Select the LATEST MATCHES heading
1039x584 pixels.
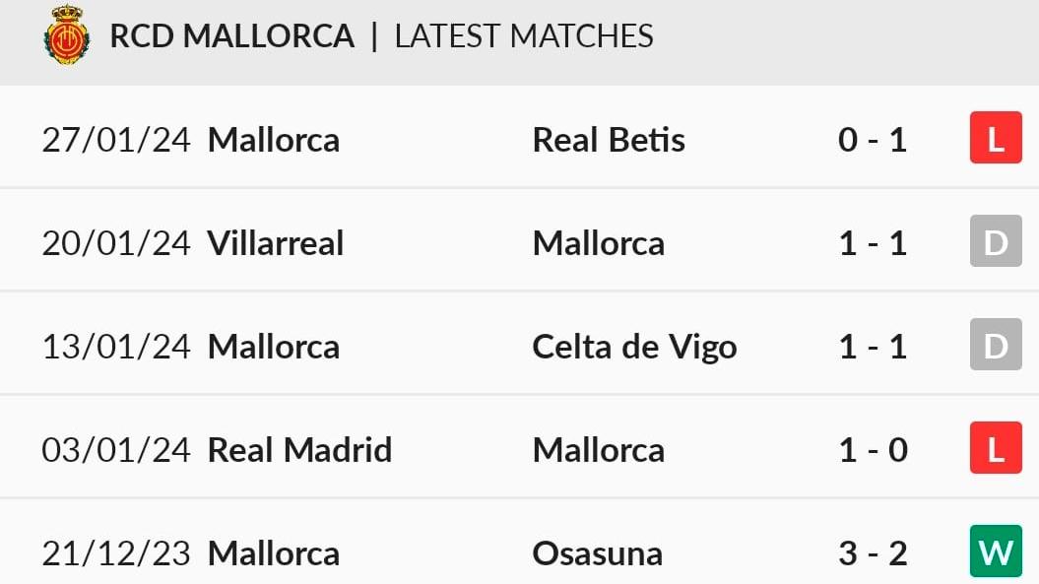(524, 35)
